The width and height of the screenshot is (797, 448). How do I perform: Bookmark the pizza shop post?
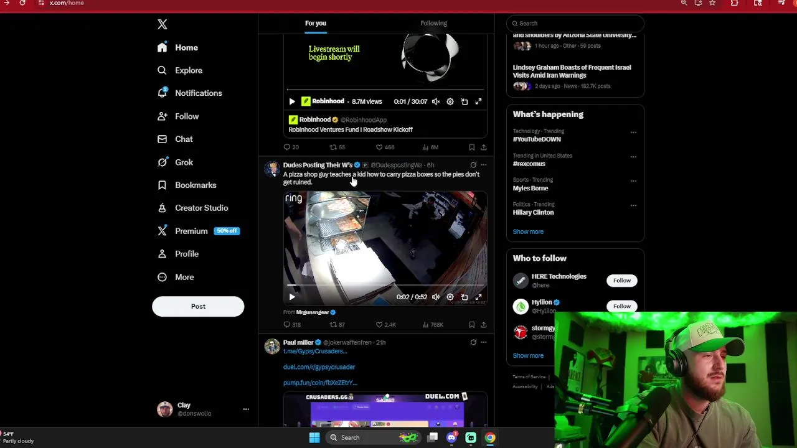coord(471,325)
